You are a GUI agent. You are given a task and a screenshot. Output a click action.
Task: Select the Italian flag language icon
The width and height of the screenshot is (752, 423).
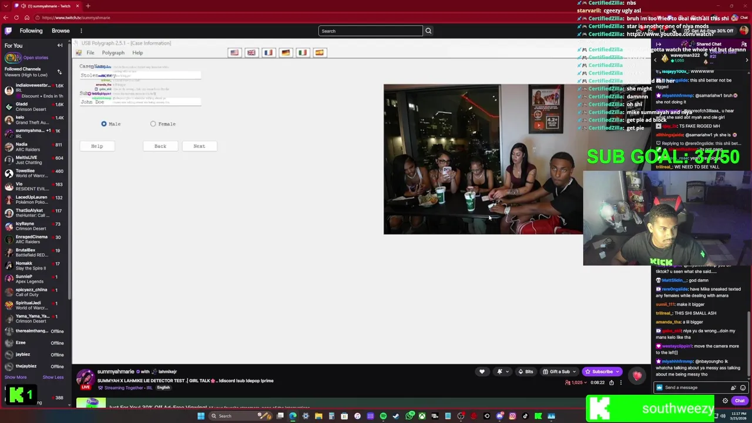point(303,52)
